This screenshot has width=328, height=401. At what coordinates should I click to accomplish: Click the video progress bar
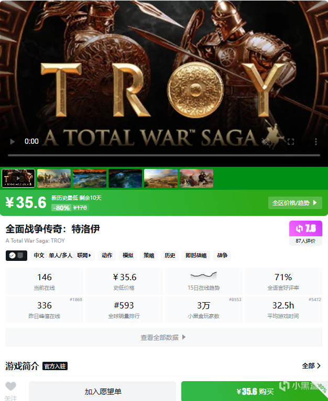coord(164,155)
